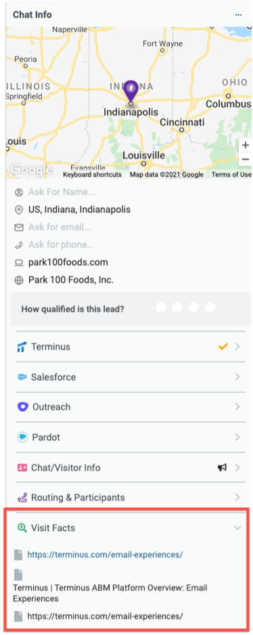Open the blue terminus.com email-experiences link
The width and height of the screenshot is (253, 635).
105,555
